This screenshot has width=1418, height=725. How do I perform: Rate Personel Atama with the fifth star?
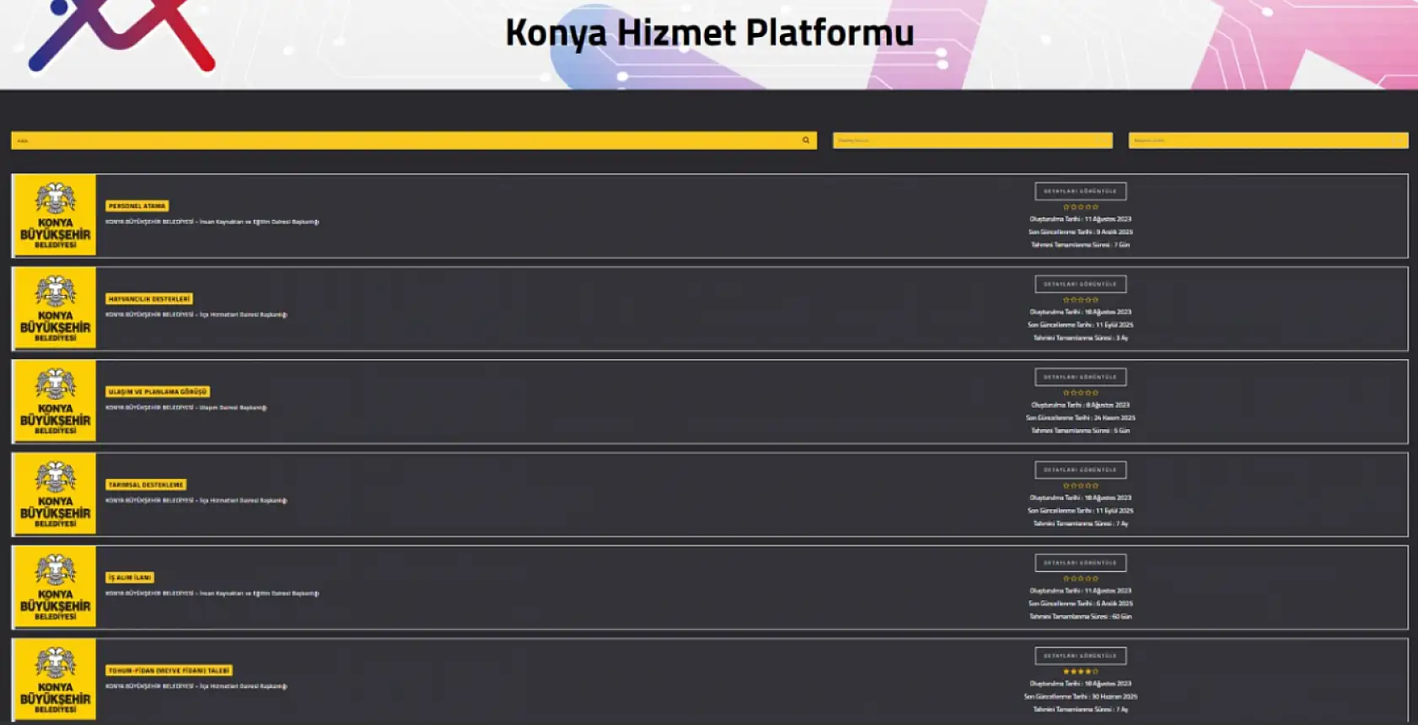click(1095, 207)
